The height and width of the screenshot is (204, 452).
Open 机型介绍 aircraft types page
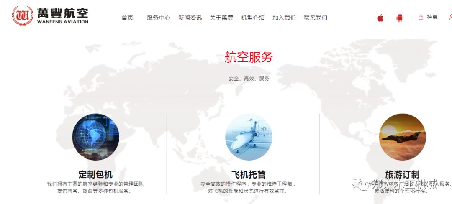coord(253,18)
